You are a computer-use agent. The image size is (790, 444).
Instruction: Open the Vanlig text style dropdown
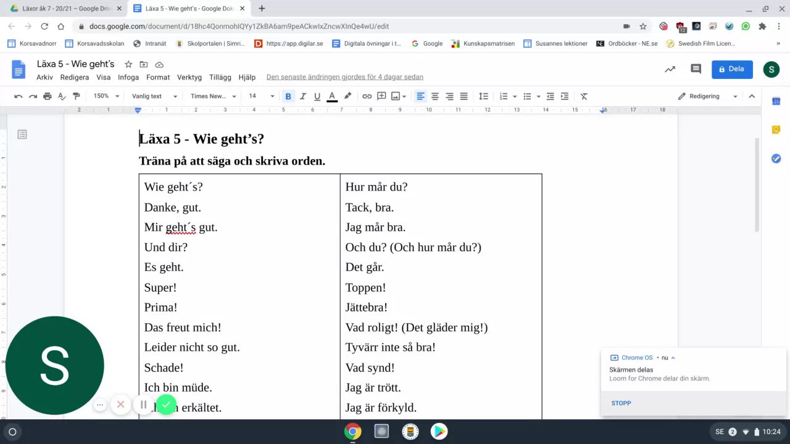pos(154,96)
